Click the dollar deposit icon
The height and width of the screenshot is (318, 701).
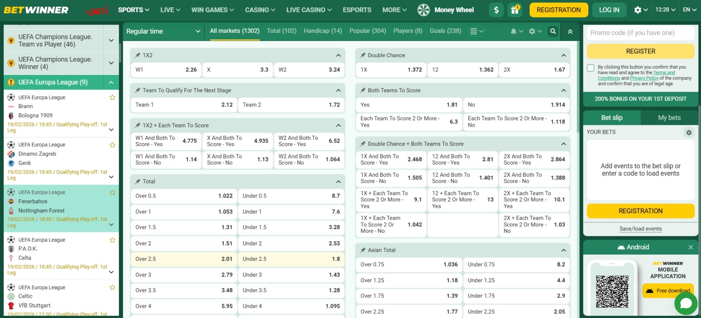point(496,10)
